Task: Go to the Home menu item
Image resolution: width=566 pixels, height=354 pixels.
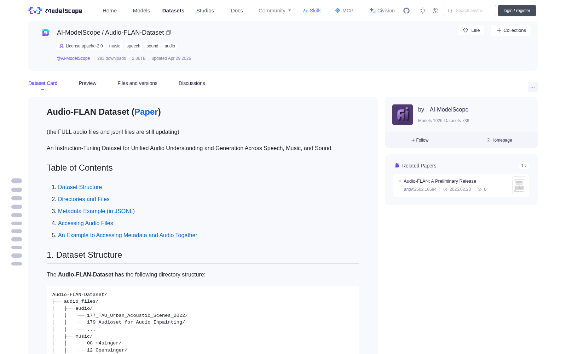Action: click(110, 11)
